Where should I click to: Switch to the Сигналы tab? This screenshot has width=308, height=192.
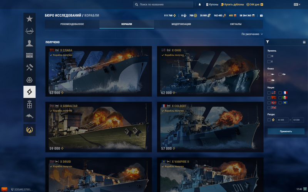click(x=236, y=24)
